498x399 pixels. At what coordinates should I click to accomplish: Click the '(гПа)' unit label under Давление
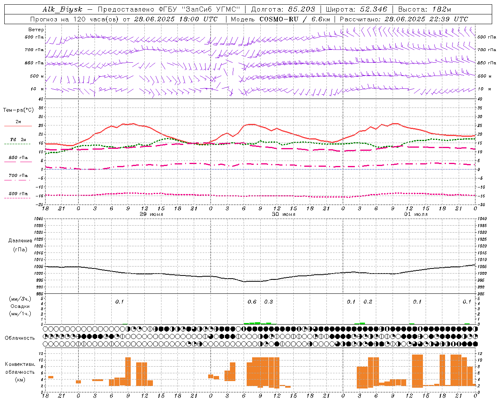20,249
